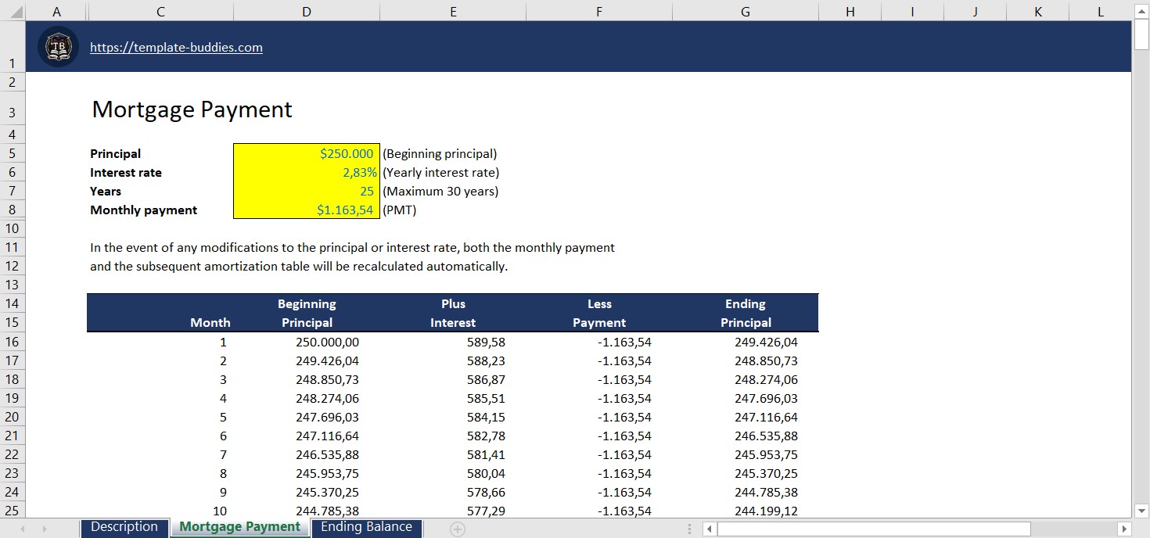Click vertical scrollbar down arrow
Viewport: 1150px width, 538px height.
[x=1141, y=511]
